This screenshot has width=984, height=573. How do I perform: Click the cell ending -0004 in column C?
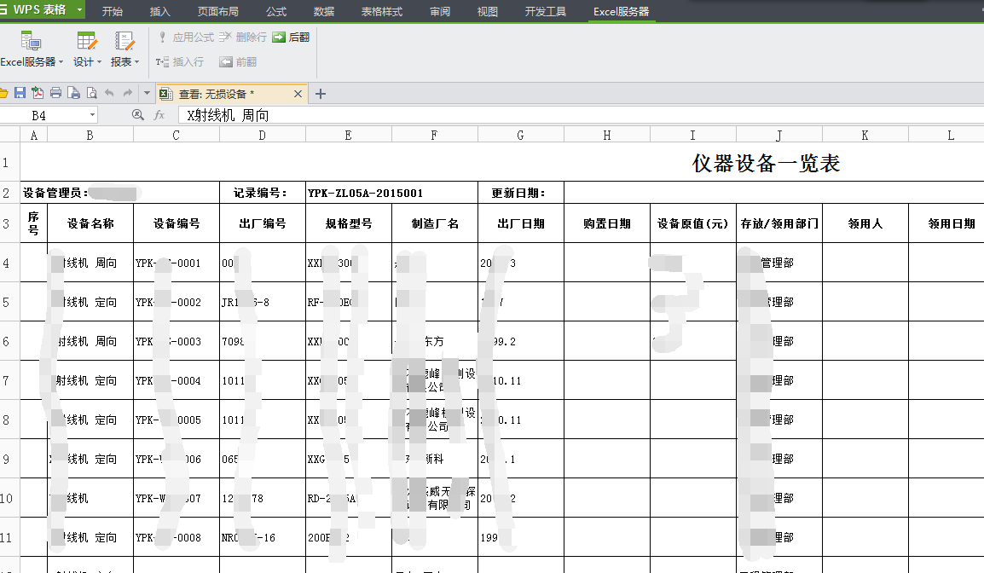tap(177, 380)
